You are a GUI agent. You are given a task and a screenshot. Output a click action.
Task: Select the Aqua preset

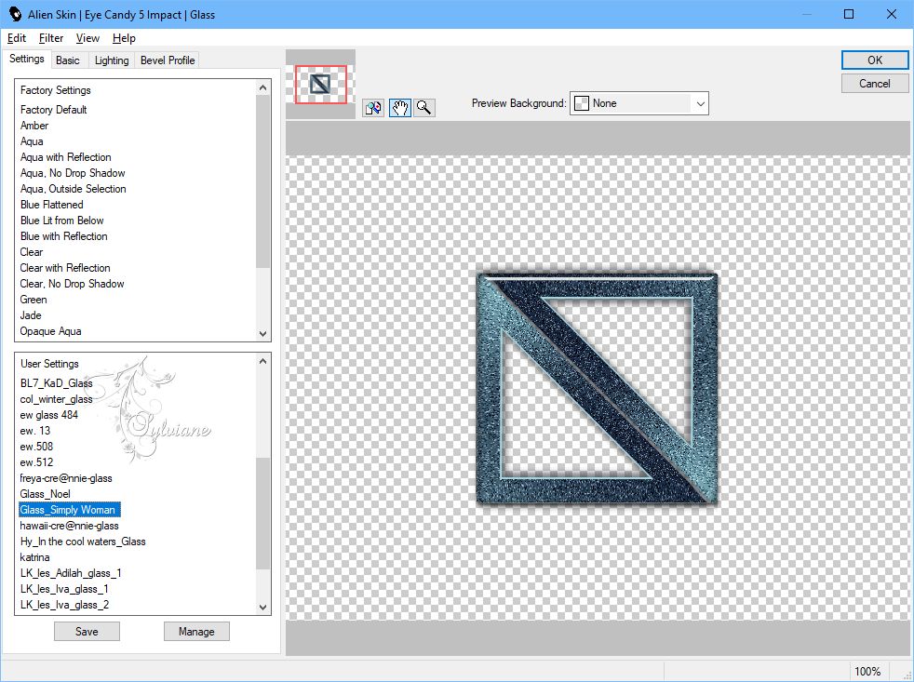[x=32, y=141]
